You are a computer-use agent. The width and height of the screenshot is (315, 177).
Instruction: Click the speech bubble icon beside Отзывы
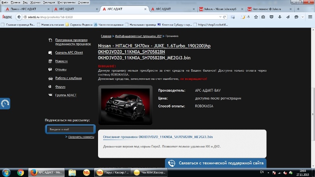point(50,70)
